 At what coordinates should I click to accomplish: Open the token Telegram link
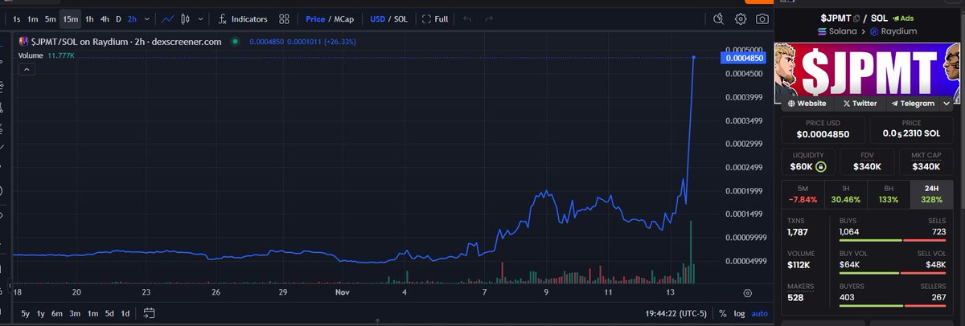(913, 104)
